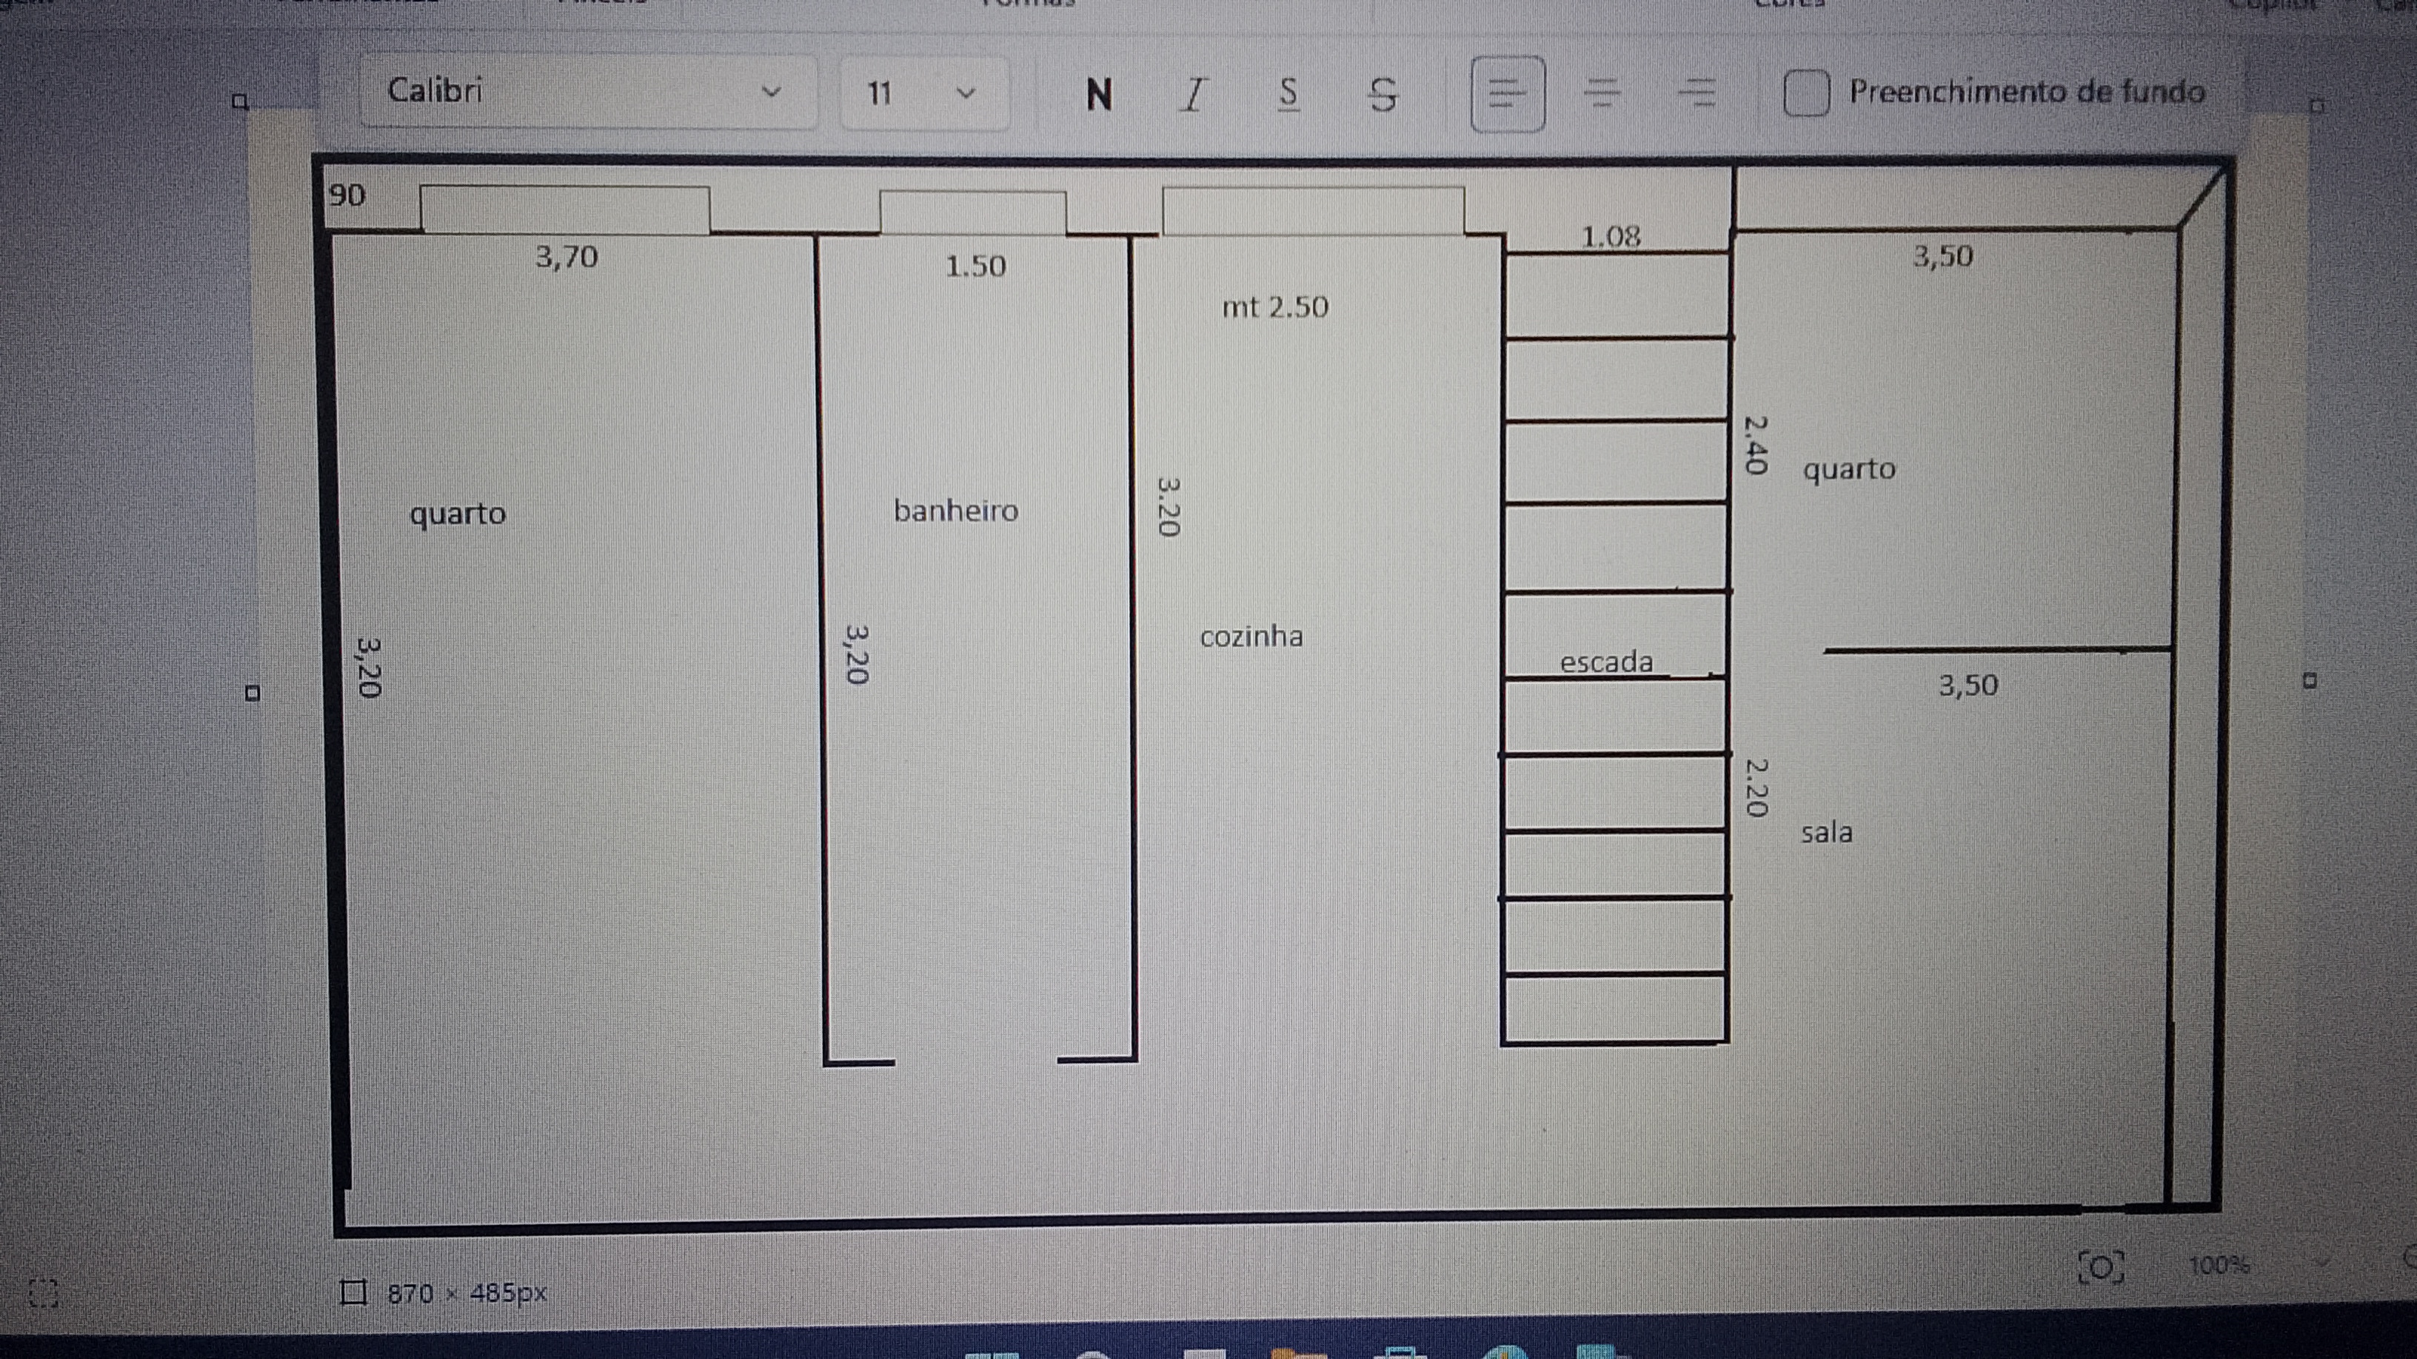This screenshot has height=1359, width=2417.
Task: Click the 'mt 2.50' measurement text
Action: click(x=1275, y=308)
